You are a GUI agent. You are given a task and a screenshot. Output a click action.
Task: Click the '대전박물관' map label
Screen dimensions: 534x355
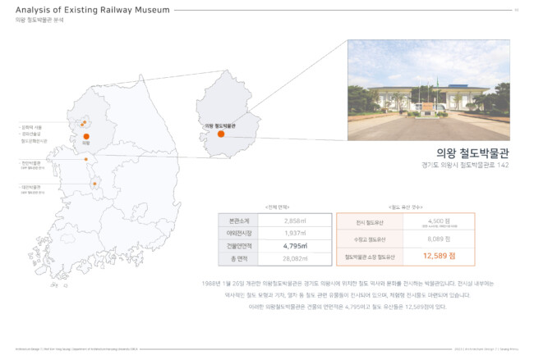(x=30, y=186)
